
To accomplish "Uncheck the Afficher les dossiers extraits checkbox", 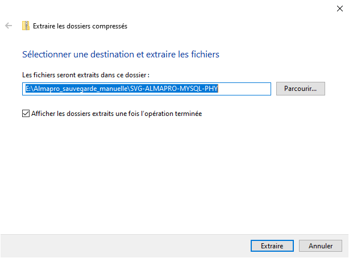I will pyautogui.click(x=26, y=113).
